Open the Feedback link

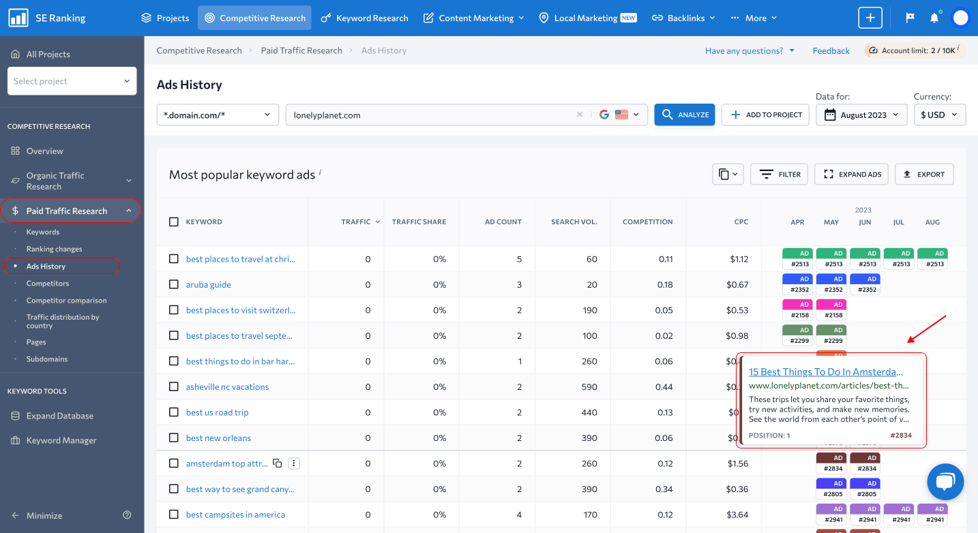click(x=831, y=50)
